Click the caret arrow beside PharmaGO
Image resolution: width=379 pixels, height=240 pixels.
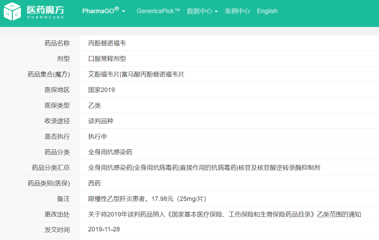[x=124, y=12]
